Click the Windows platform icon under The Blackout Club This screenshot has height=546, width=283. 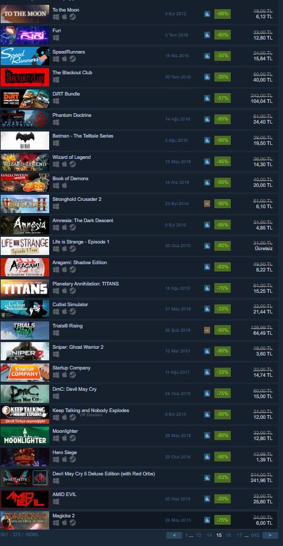click(x=56, y=80)
